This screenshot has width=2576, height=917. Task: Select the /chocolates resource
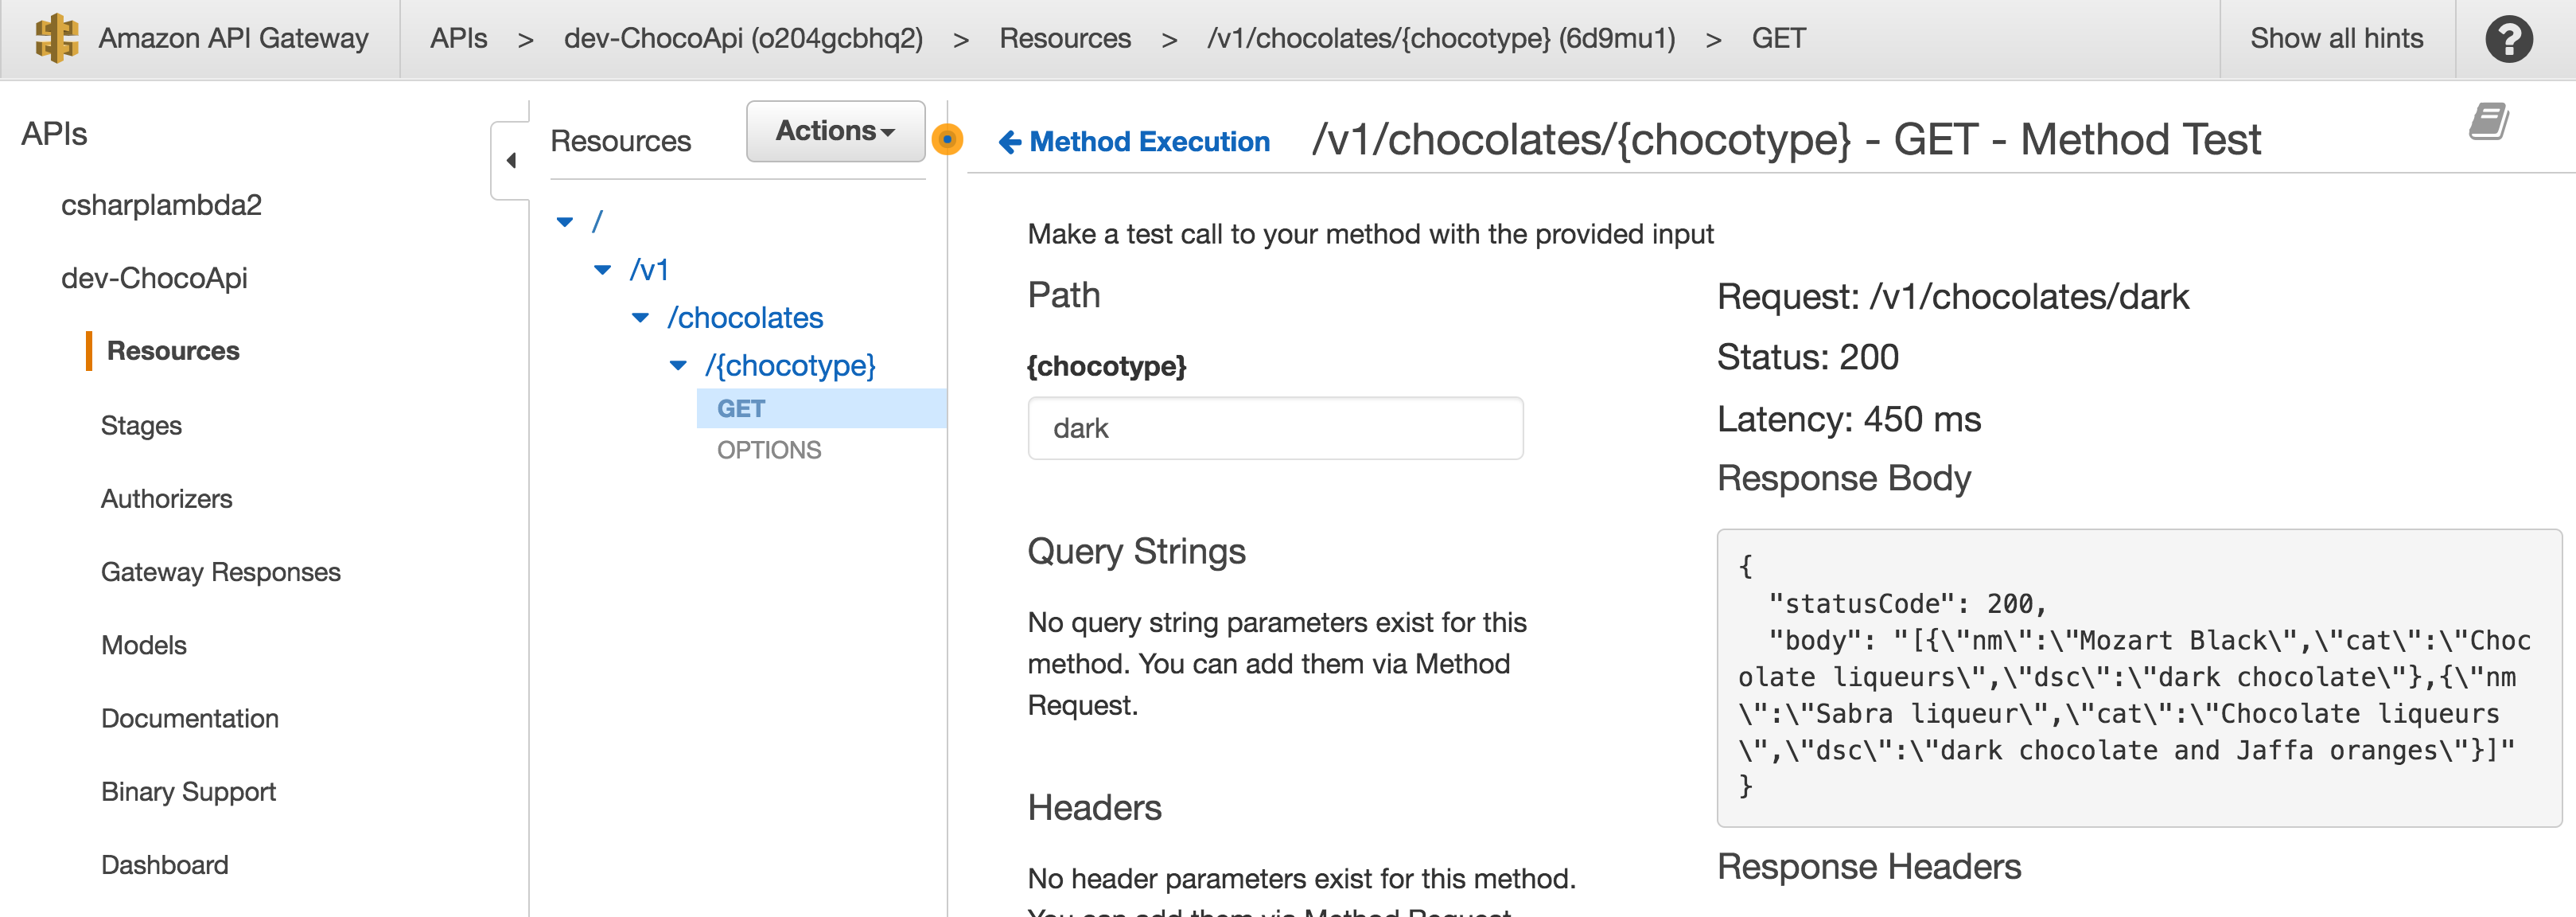pos(745,318)
